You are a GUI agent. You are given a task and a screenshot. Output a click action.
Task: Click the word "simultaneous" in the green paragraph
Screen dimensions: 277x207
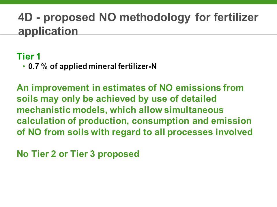pyautogui.click(x=194, y=110)
